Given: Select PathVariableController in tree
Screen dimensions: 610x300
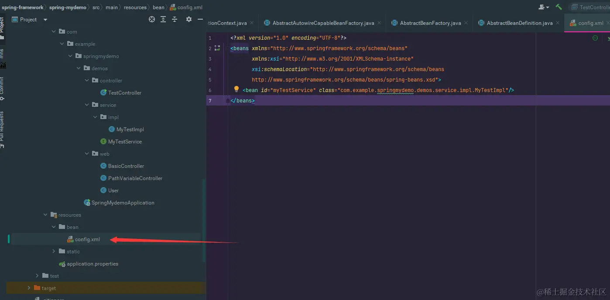Looking at the screenshot, I should (131, 178).
